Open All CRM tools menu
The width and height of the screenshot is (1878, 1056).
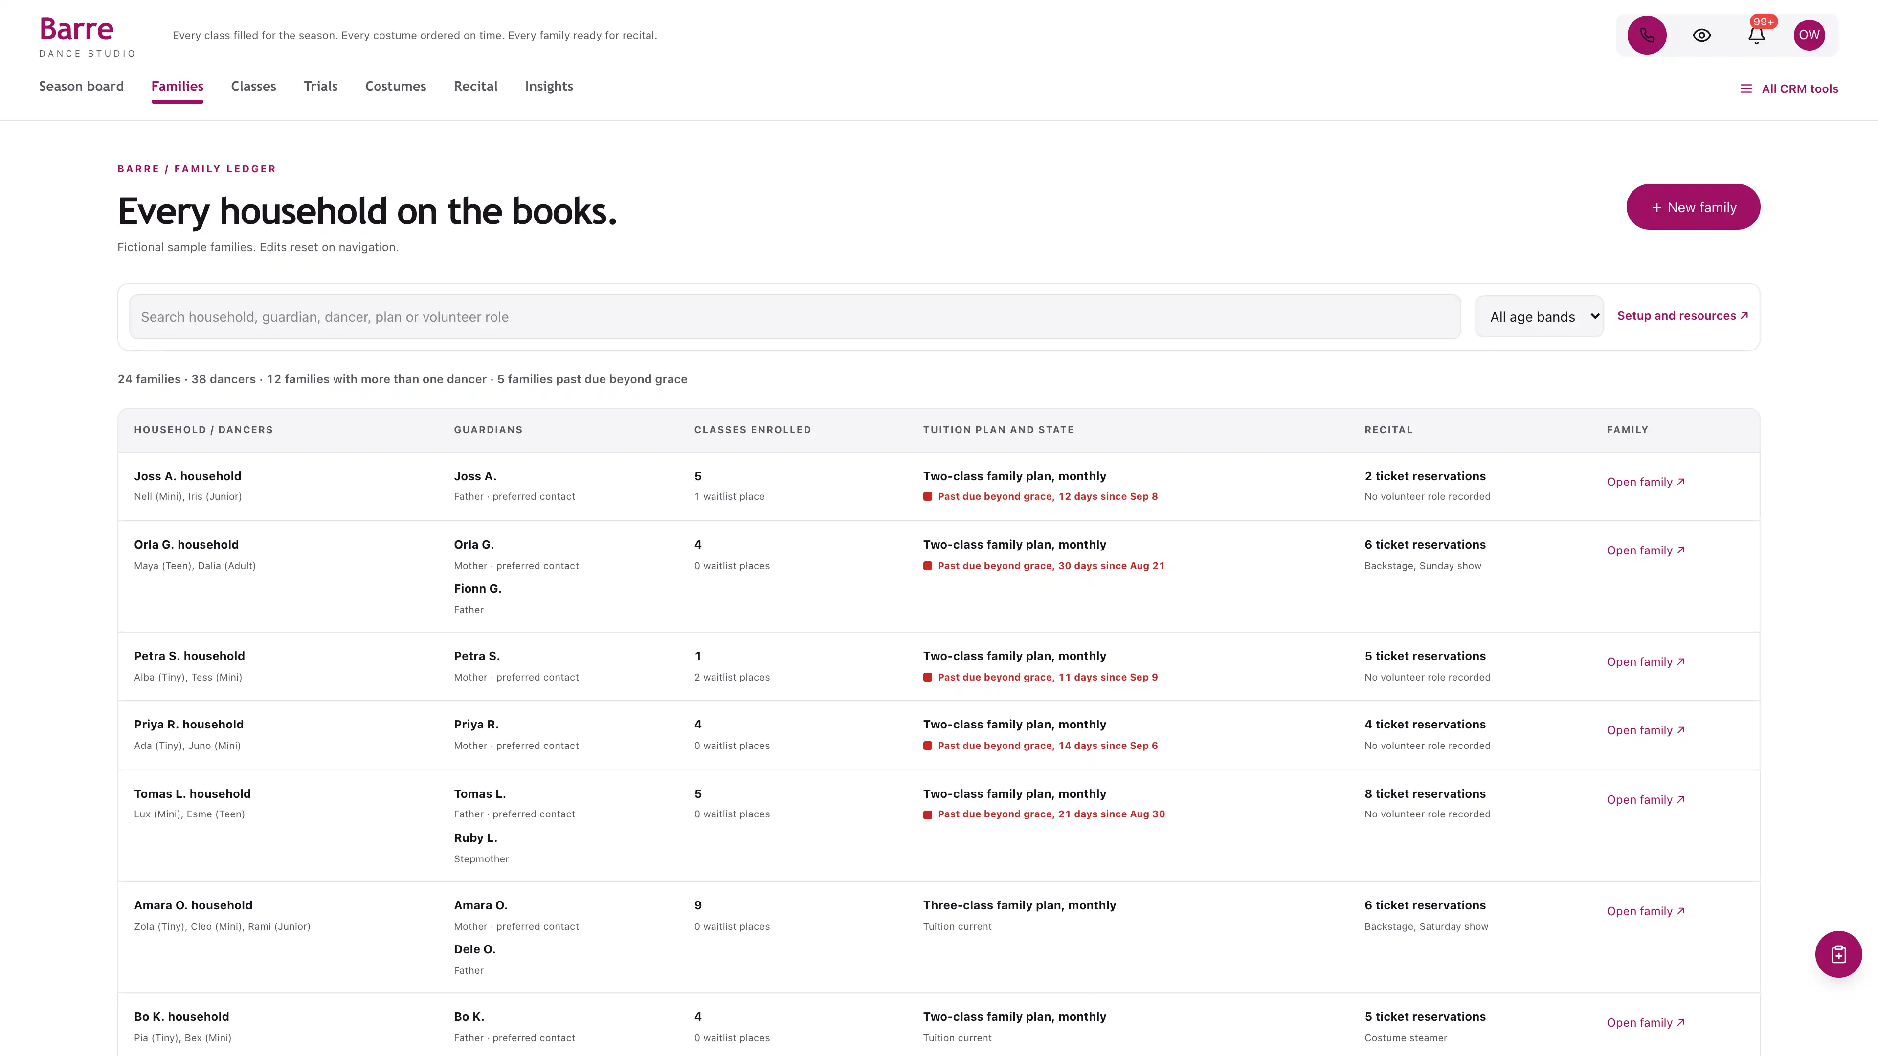tap(1789, 89)
